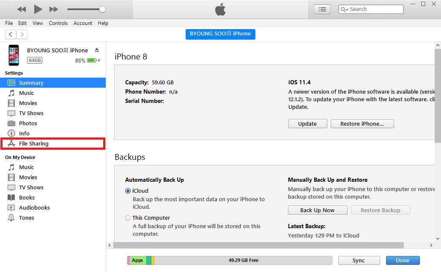
Task: Click the Summary list icon
Action: 11,83
